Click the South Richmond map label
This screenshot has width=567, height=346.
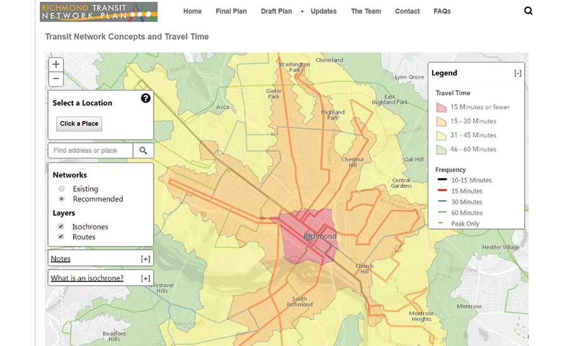pos(299,301)
